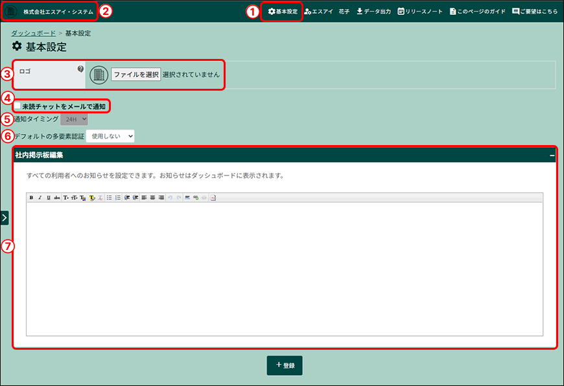Click 株式会社エスアイ・システム company name
This screenshot has height=386, width=564.
pyautogui.click(x=58, y=12)
